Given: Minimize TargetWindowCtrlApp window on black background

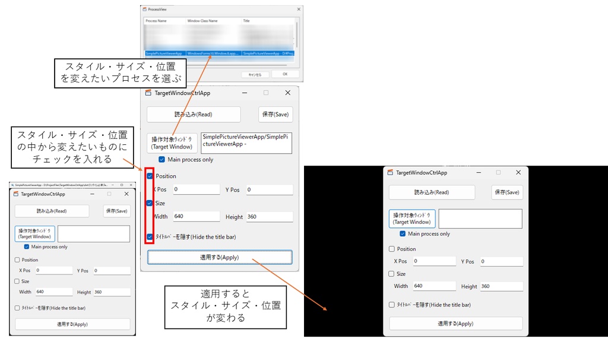Looking at the screenshot, I should [479, 173].
